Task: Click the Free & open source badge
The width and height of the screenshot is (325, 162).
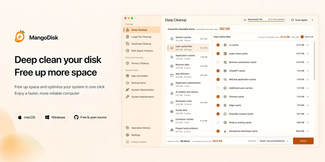Action: tap(90, 117)
